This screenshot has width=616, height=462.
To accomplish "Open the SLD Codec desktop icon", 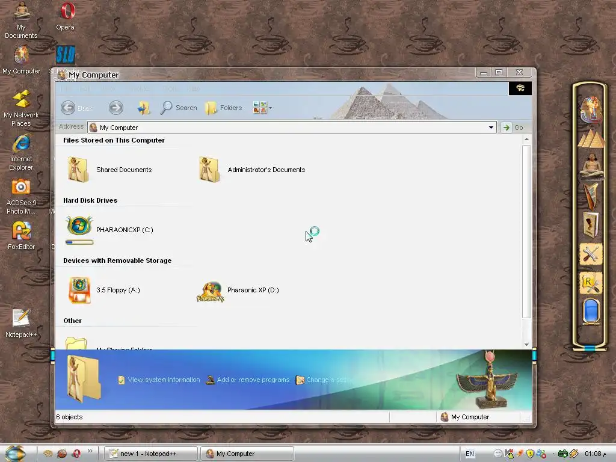I will 65,55.
